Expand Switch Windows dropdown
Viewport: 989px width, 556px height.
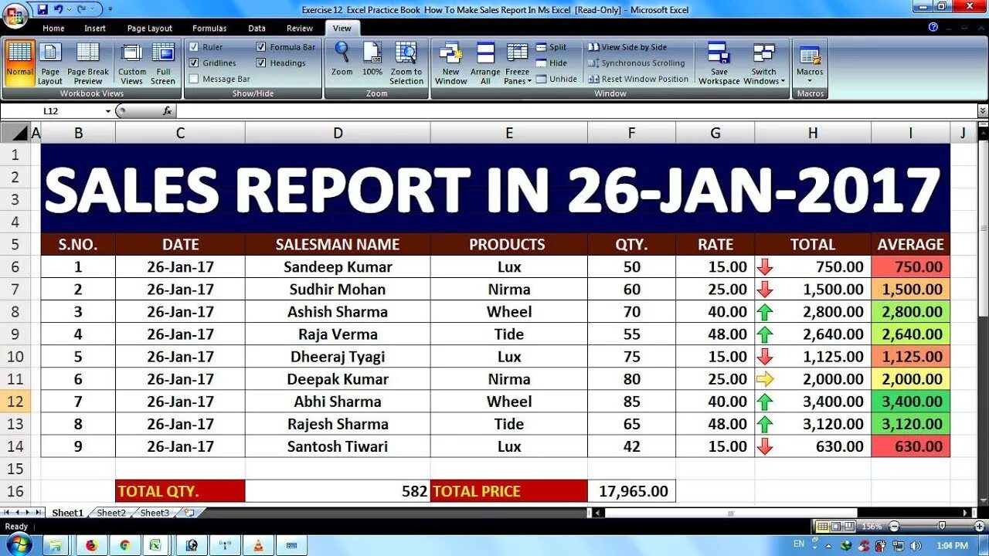[x=764, y=63]
